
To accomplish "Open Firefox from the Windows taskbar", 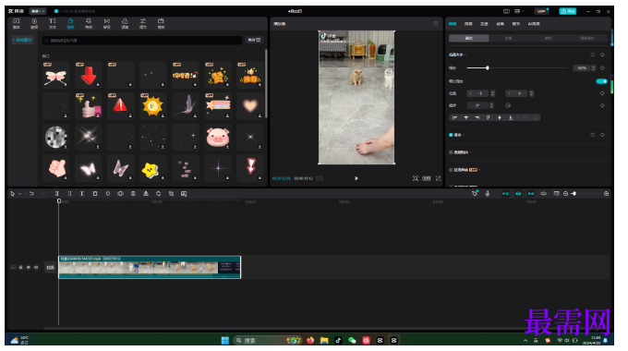I will point(310,340).
